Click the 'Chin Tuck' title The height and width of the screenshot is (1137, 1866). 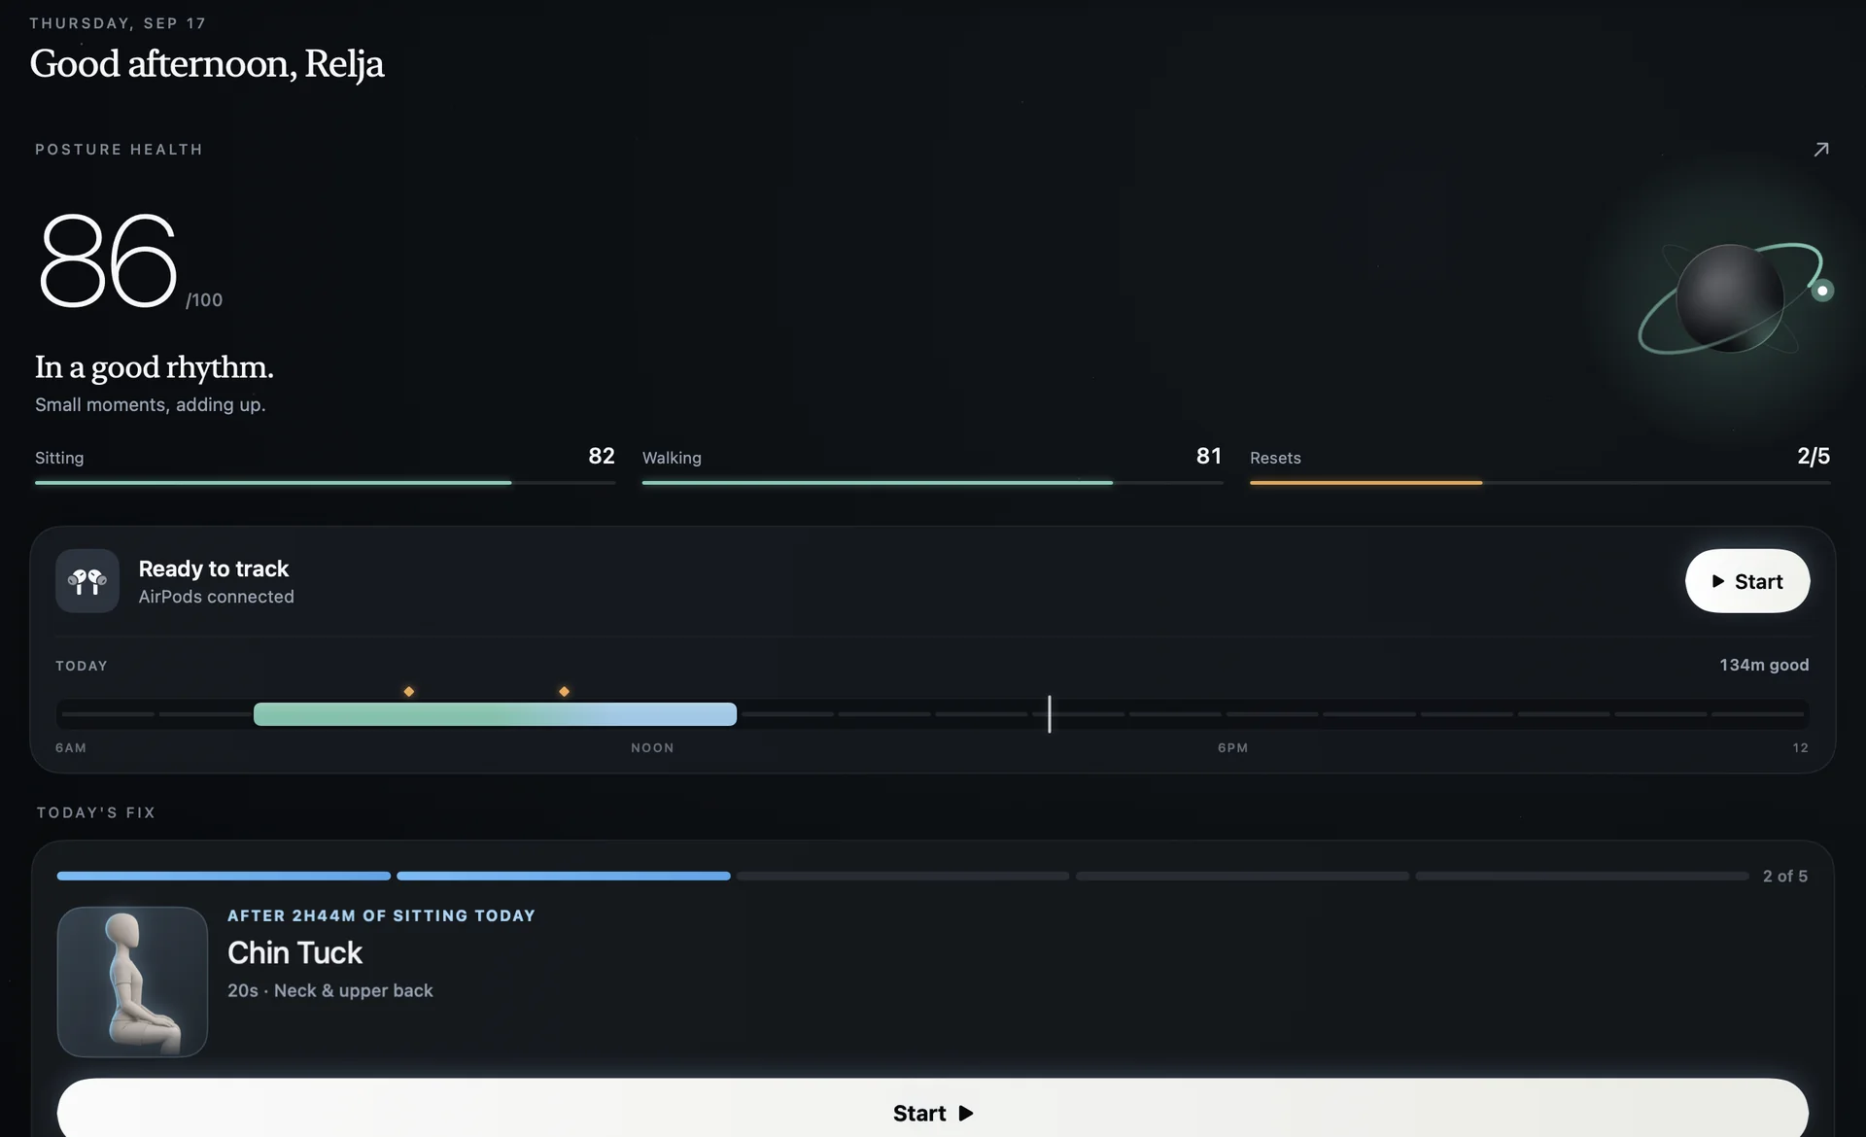(x=294, y=952)
